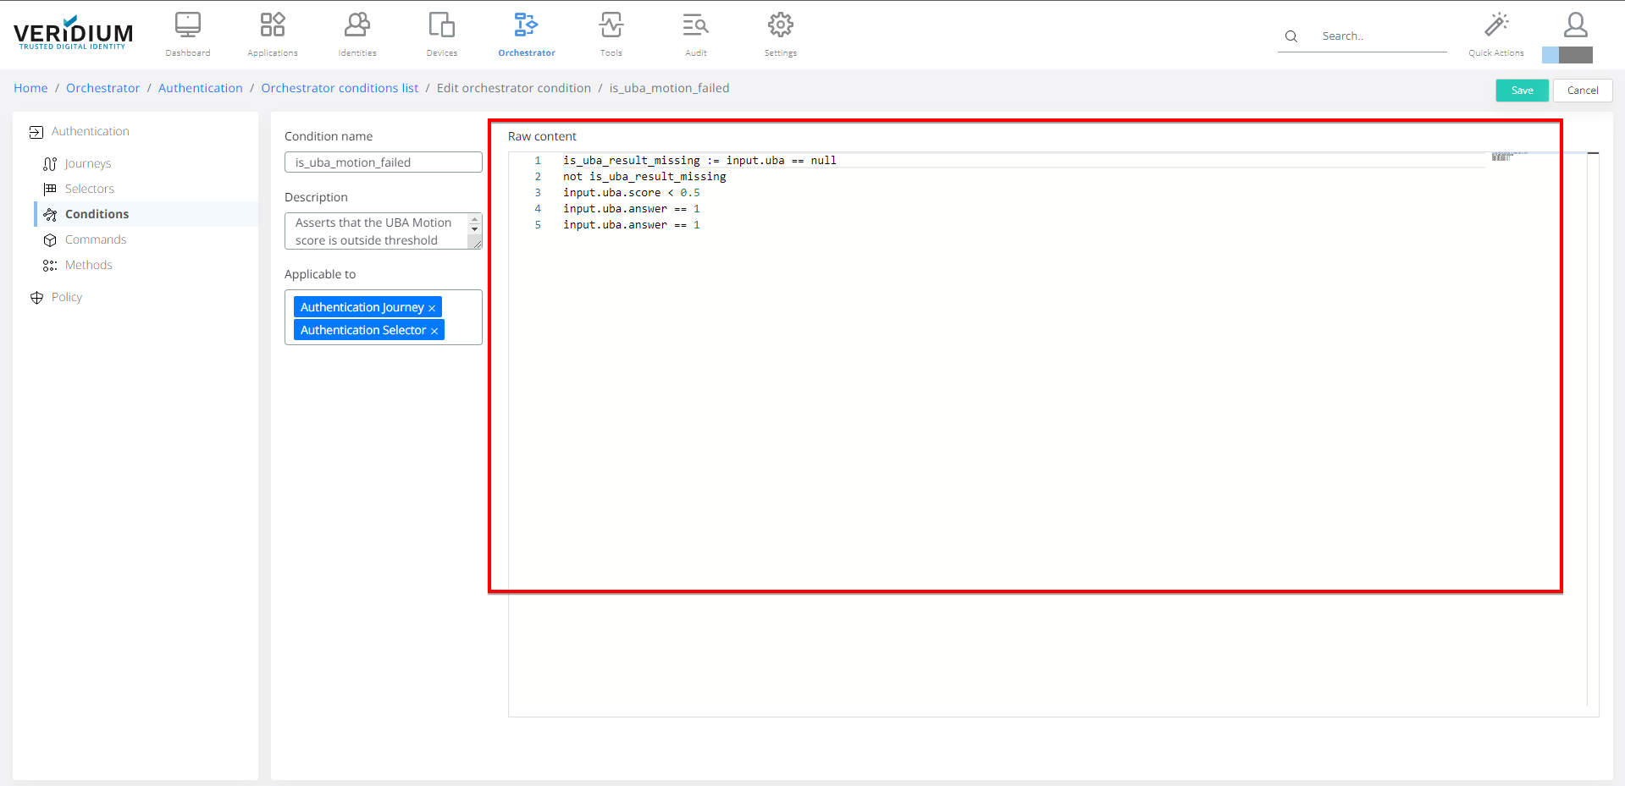Screen dimensions: 1625x786
Task: Click the Tools icon in navigation
Action: 611,25
